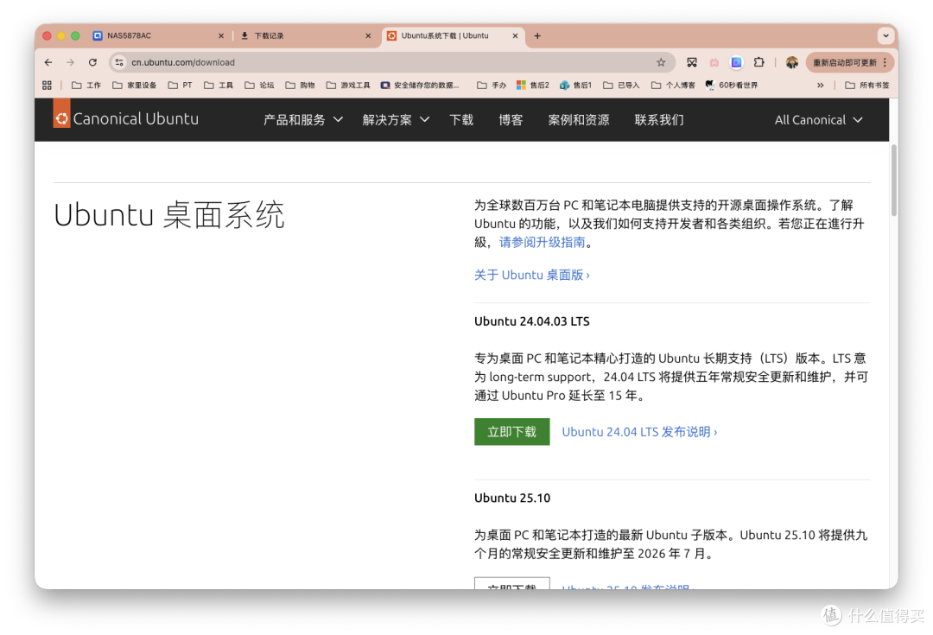
Task: Expand the 解决方案 menu
Action: 396,119
